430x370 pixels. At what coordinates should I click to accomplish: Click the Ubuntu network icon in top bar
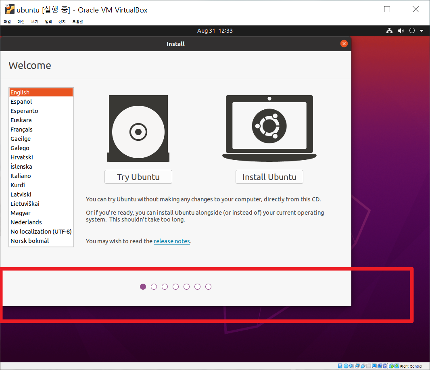pos(389,31)
